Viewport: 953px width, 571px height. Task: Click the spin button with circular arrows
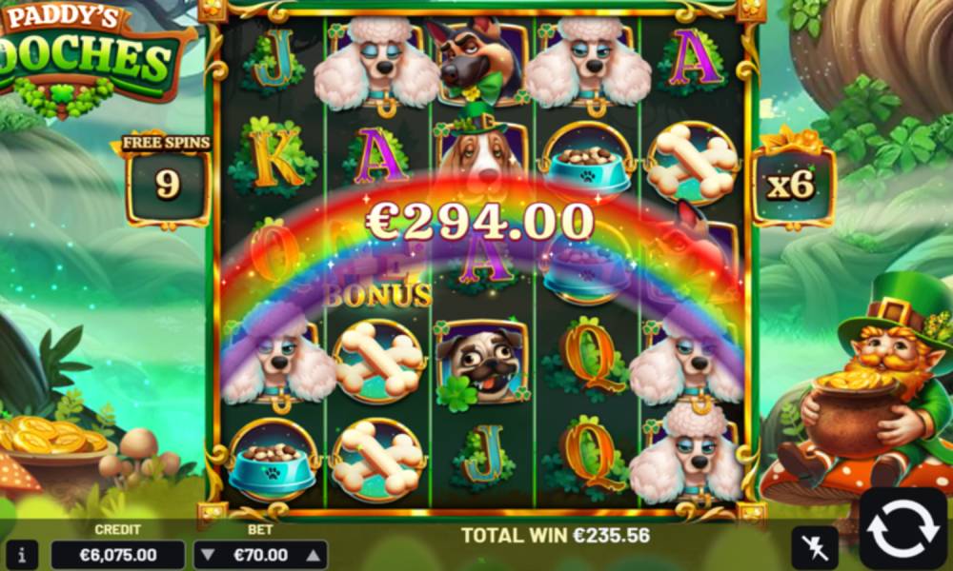pos(902,528)
